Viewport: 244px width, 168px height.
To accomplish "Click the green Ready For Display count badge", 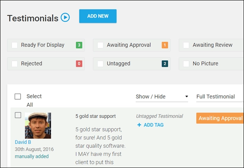I will pyautogui.click(x=79, y=45).
